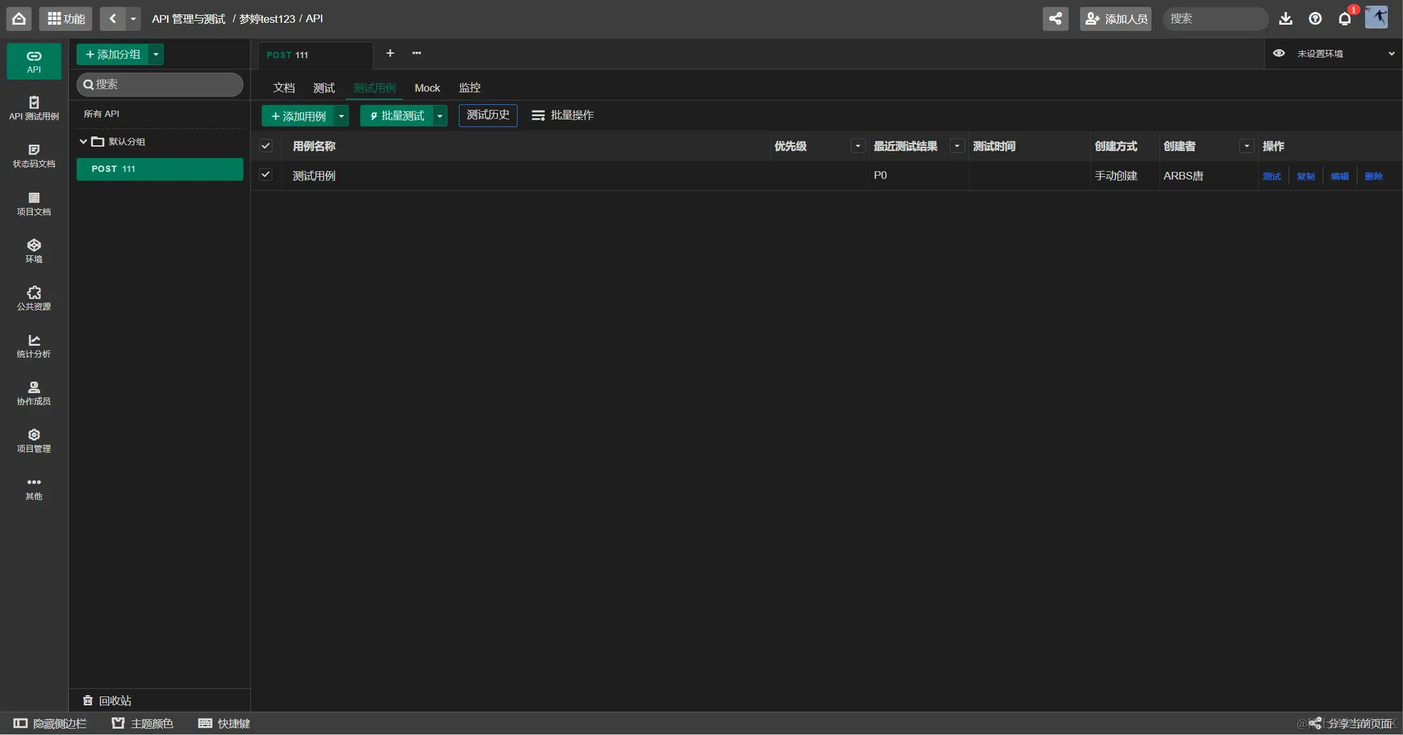Click the home icon in top bar
Image resolution: width=1403 pixels, height=735 pixels.
pos(19,18)
